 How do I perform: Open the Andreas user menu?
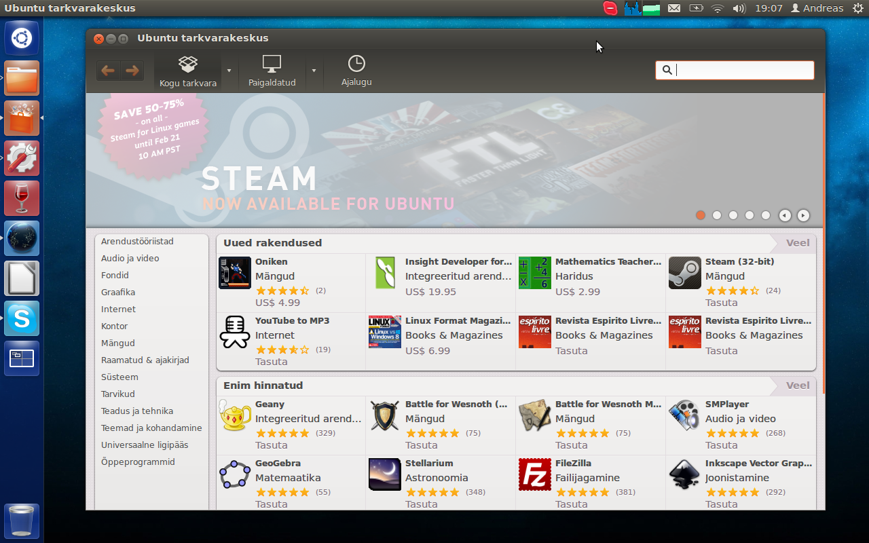(x=817, y=8)
